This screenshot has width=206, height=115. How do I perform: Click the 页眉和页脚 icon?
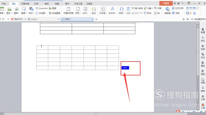click(68, 9)
